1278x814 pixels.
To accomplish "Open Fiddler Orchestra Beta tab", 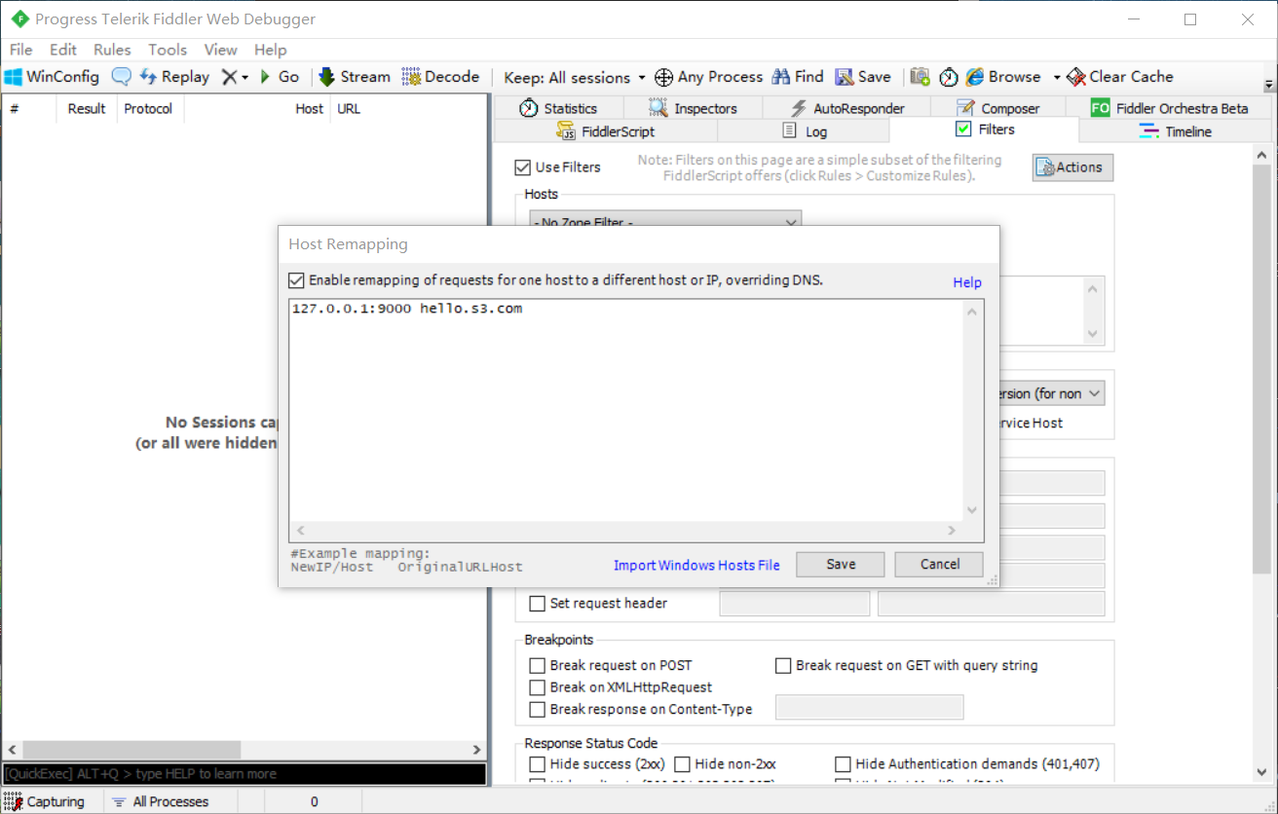I will point(1169,108).
